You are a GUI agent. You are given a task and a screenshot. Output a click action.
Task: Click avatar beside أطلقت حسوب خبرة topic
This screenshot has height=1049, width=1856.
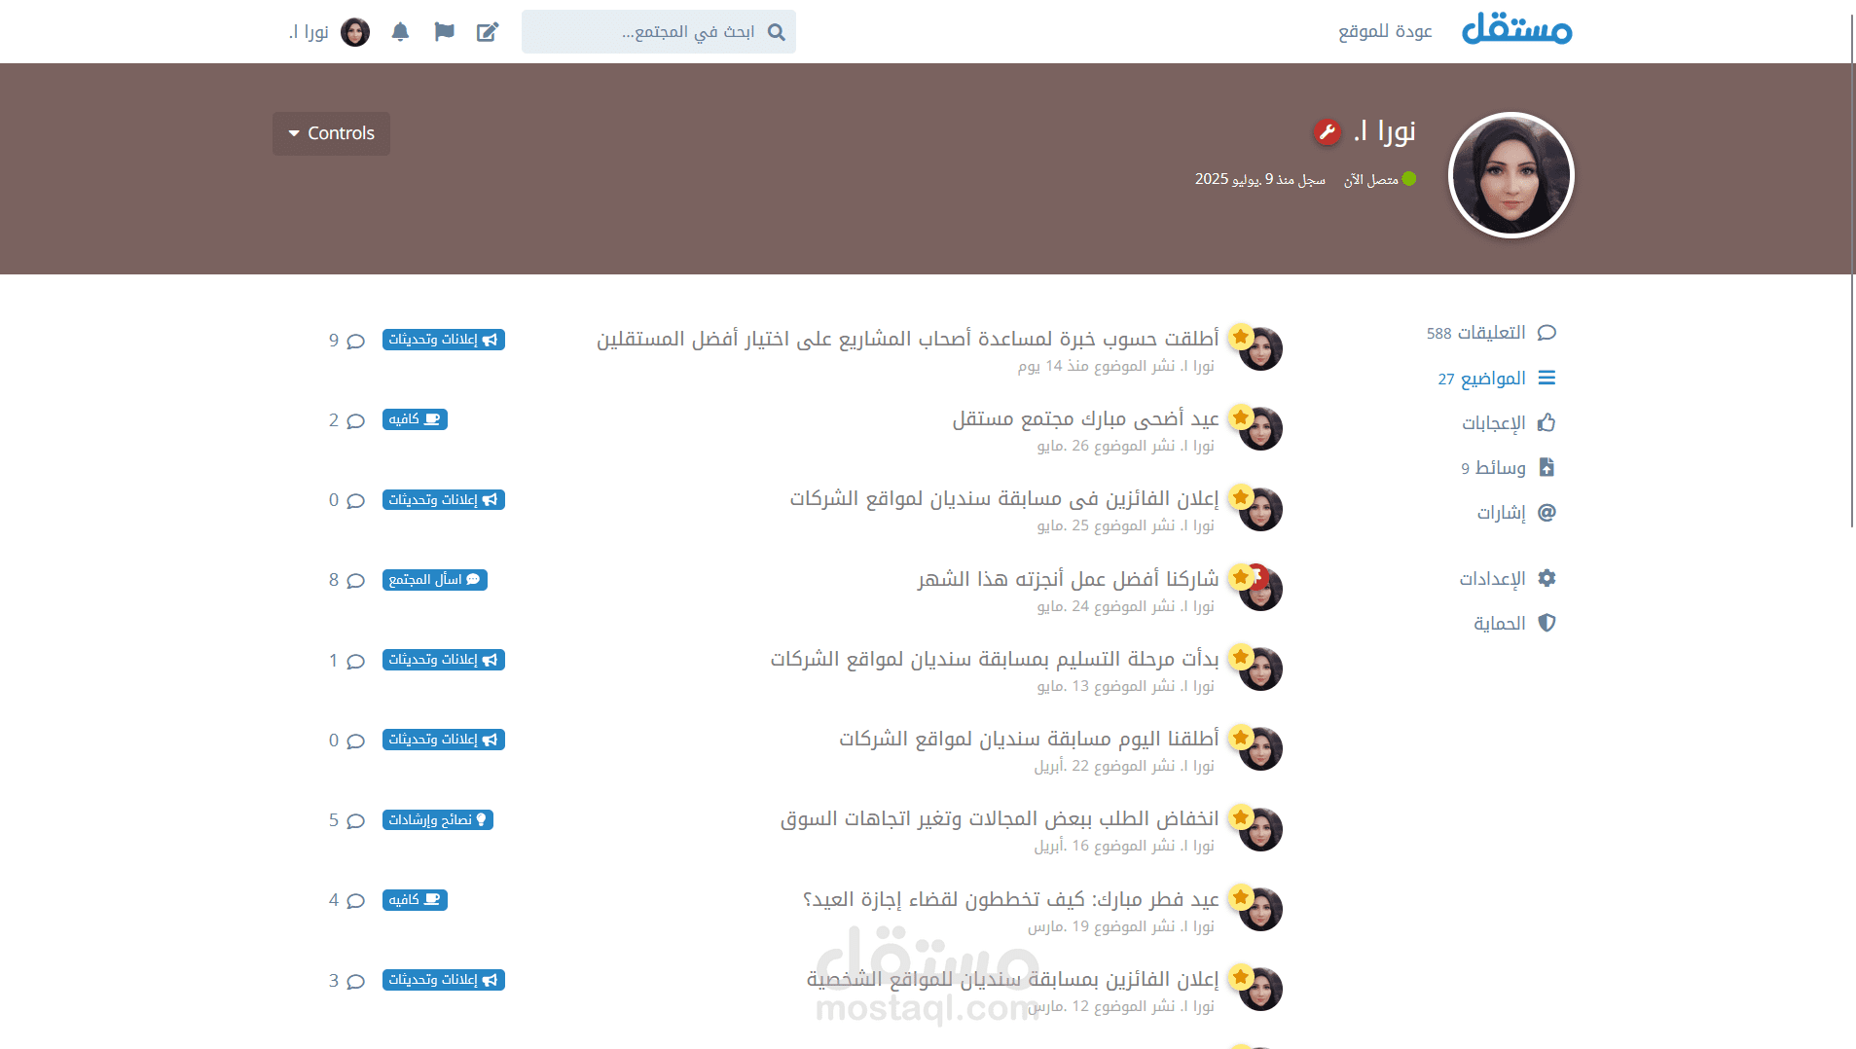coord(1260,348)
